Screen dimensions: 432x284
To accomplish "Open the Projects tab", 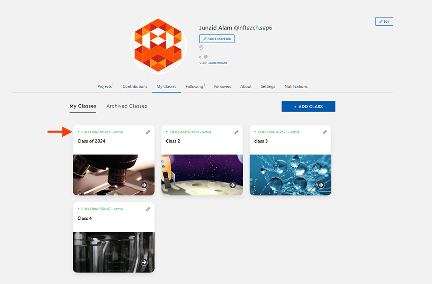I will tap(105, 86).
